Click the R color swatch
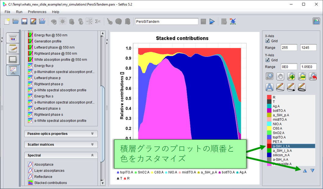 269,97
